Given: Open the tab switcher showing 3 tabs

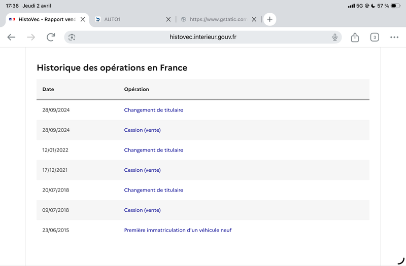Looking at the screenshot, I should 375,37.
